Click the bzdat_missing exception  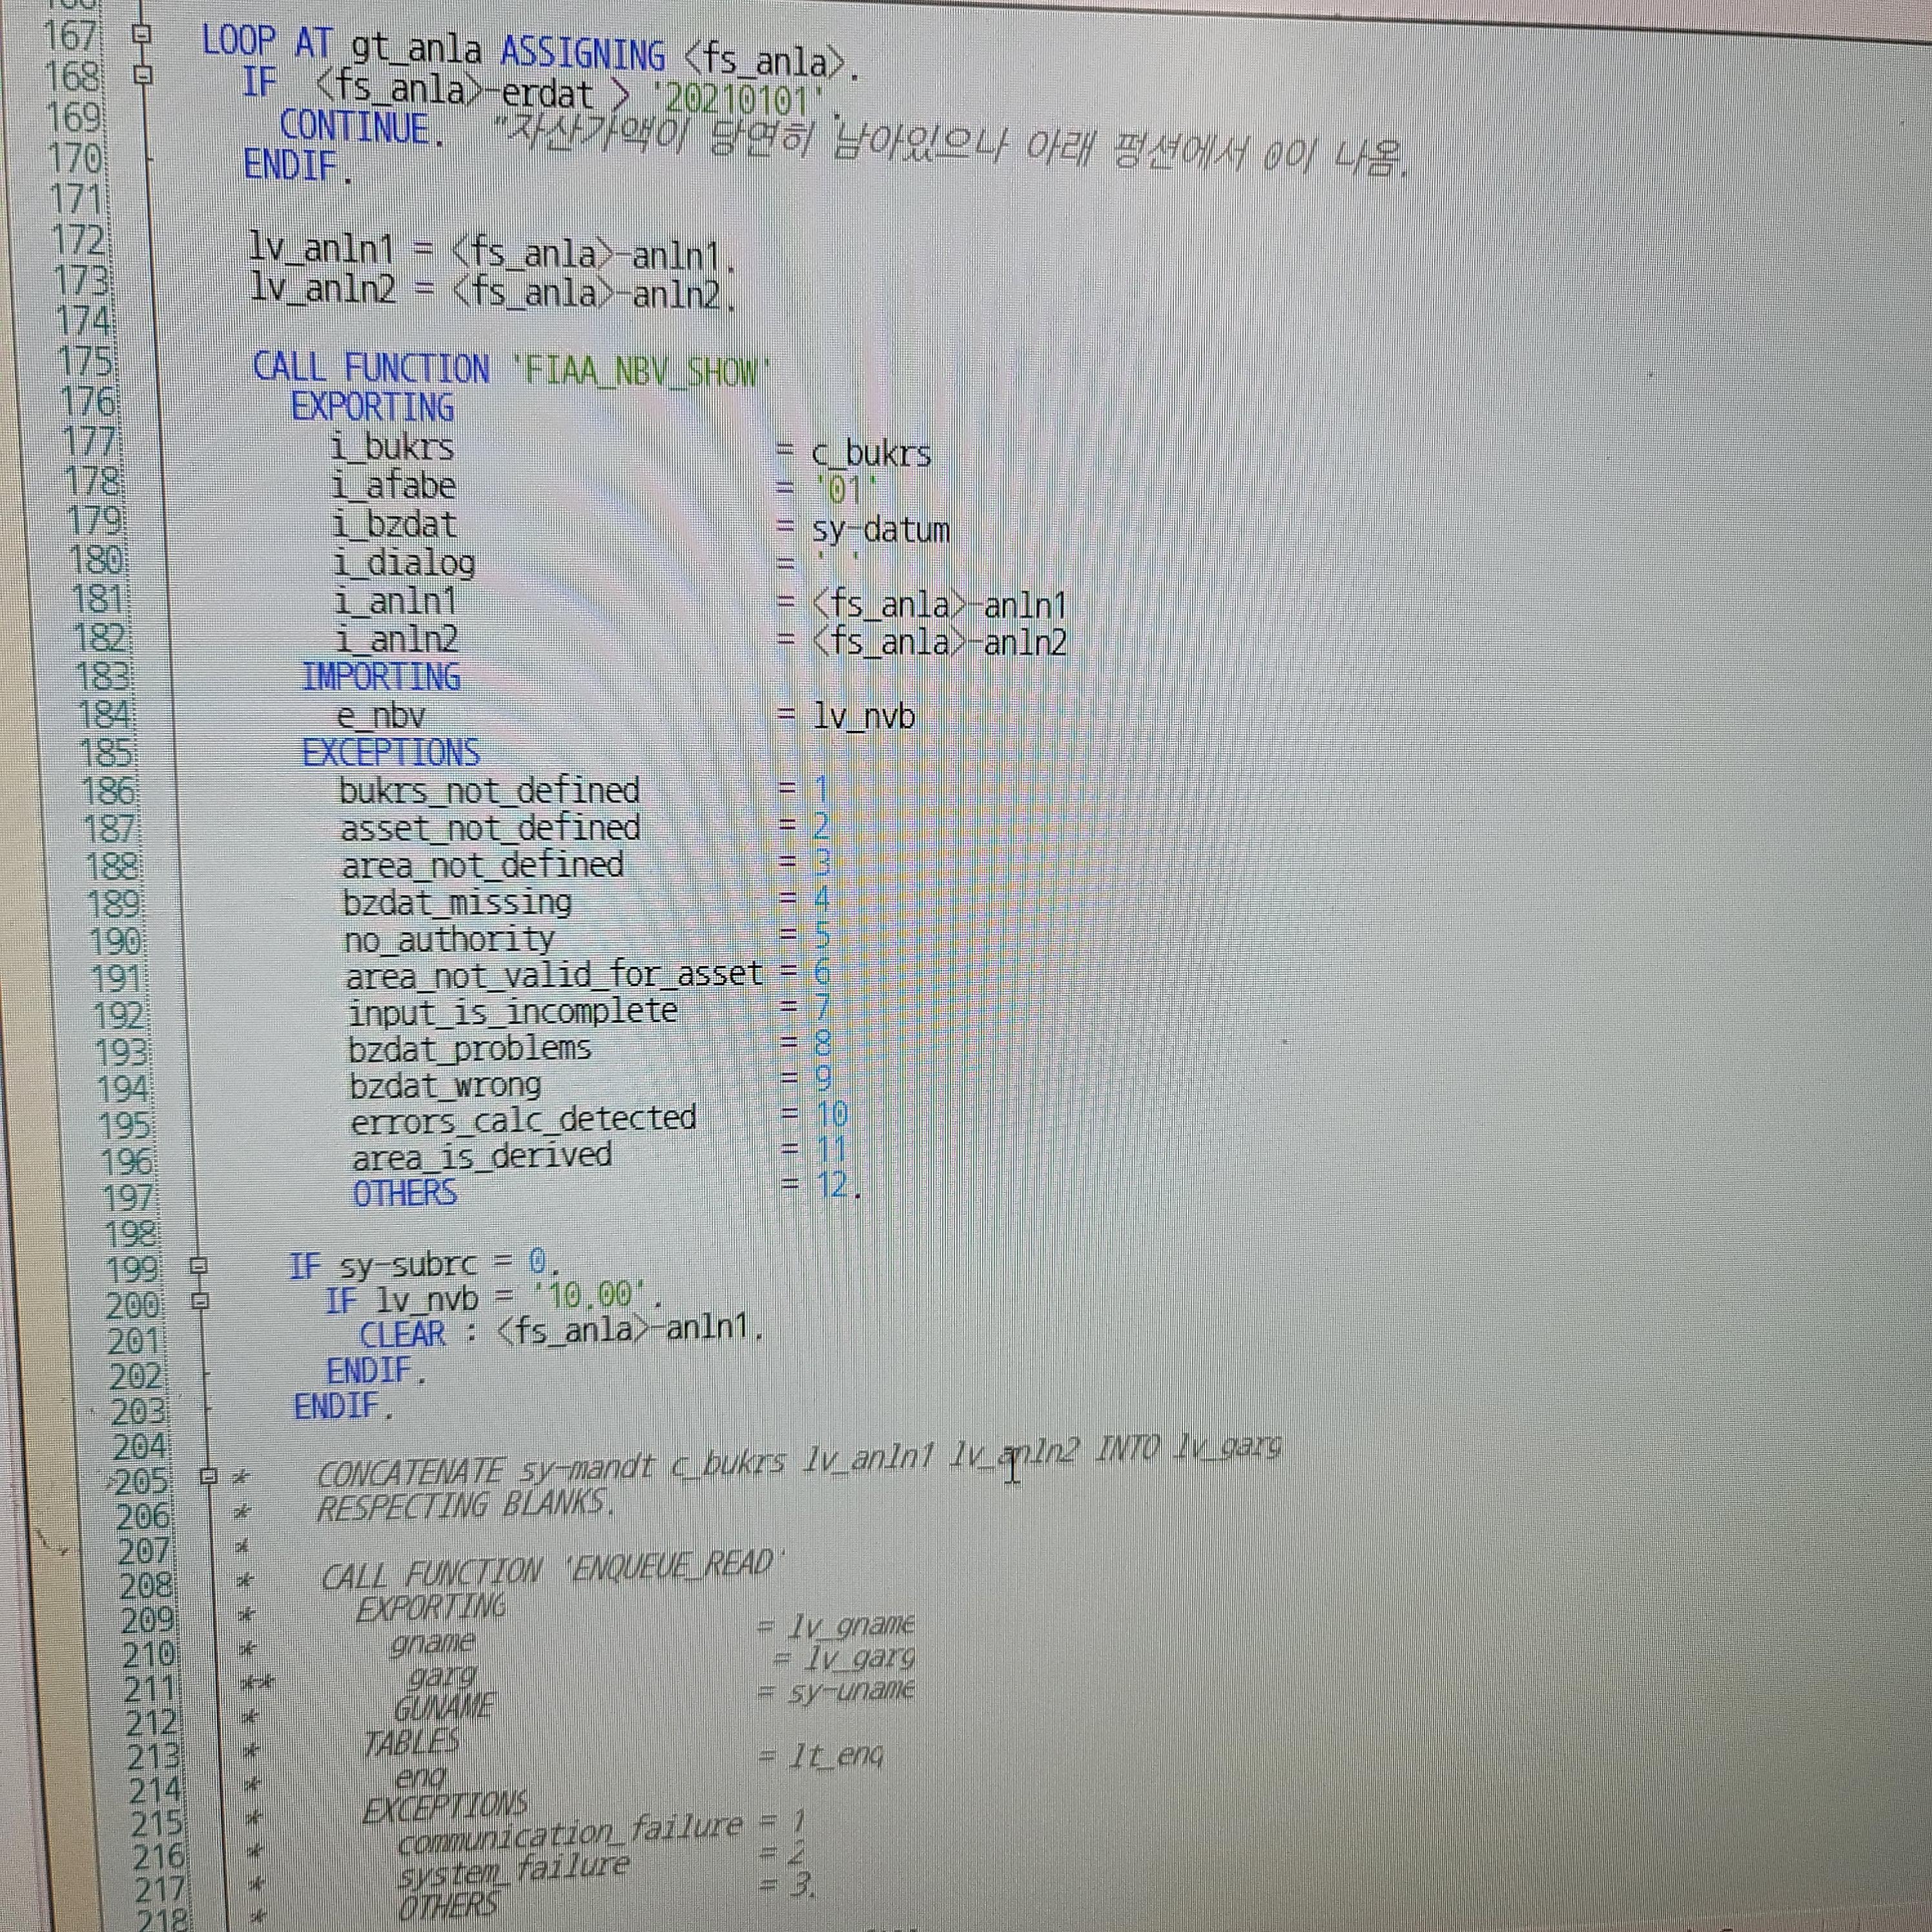tap(457, 903)
